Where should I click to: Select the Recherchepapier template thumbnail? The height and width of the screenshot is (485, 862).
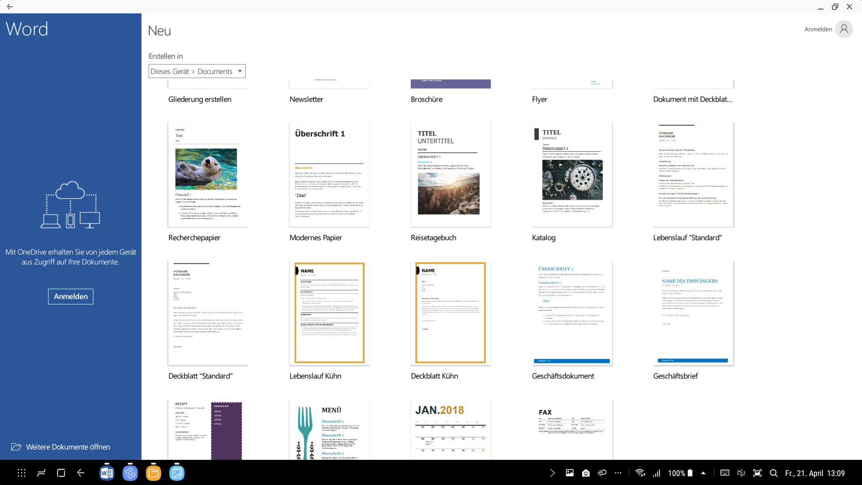pos(208,174)
